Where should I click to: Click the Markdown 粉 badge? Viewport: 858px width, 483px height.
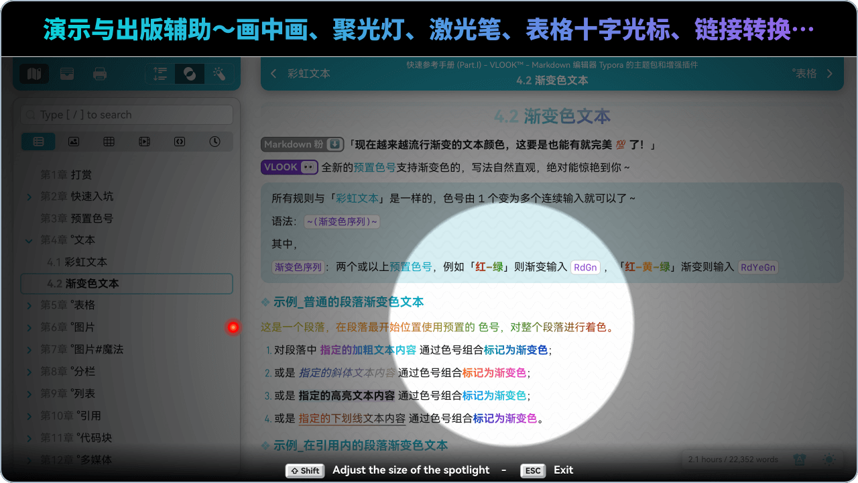[x=302, y=144]
